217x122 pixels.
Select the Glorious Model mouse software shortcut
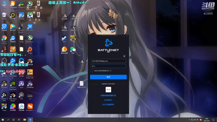(21, 28)
